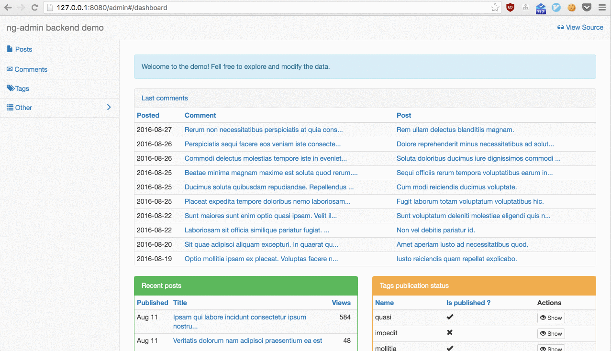Image resolution: width=611 pixels, height=351 pixels.
Task: Click the Pocket extension icon
Action: click(x=587, y=8)
